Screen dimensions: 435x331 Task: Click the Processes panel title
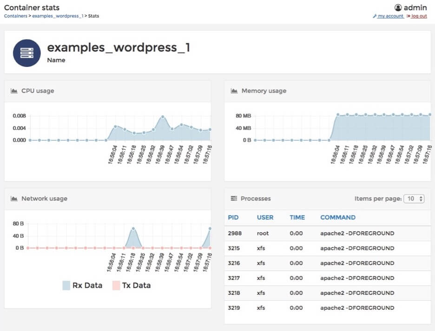click(256, 199)
